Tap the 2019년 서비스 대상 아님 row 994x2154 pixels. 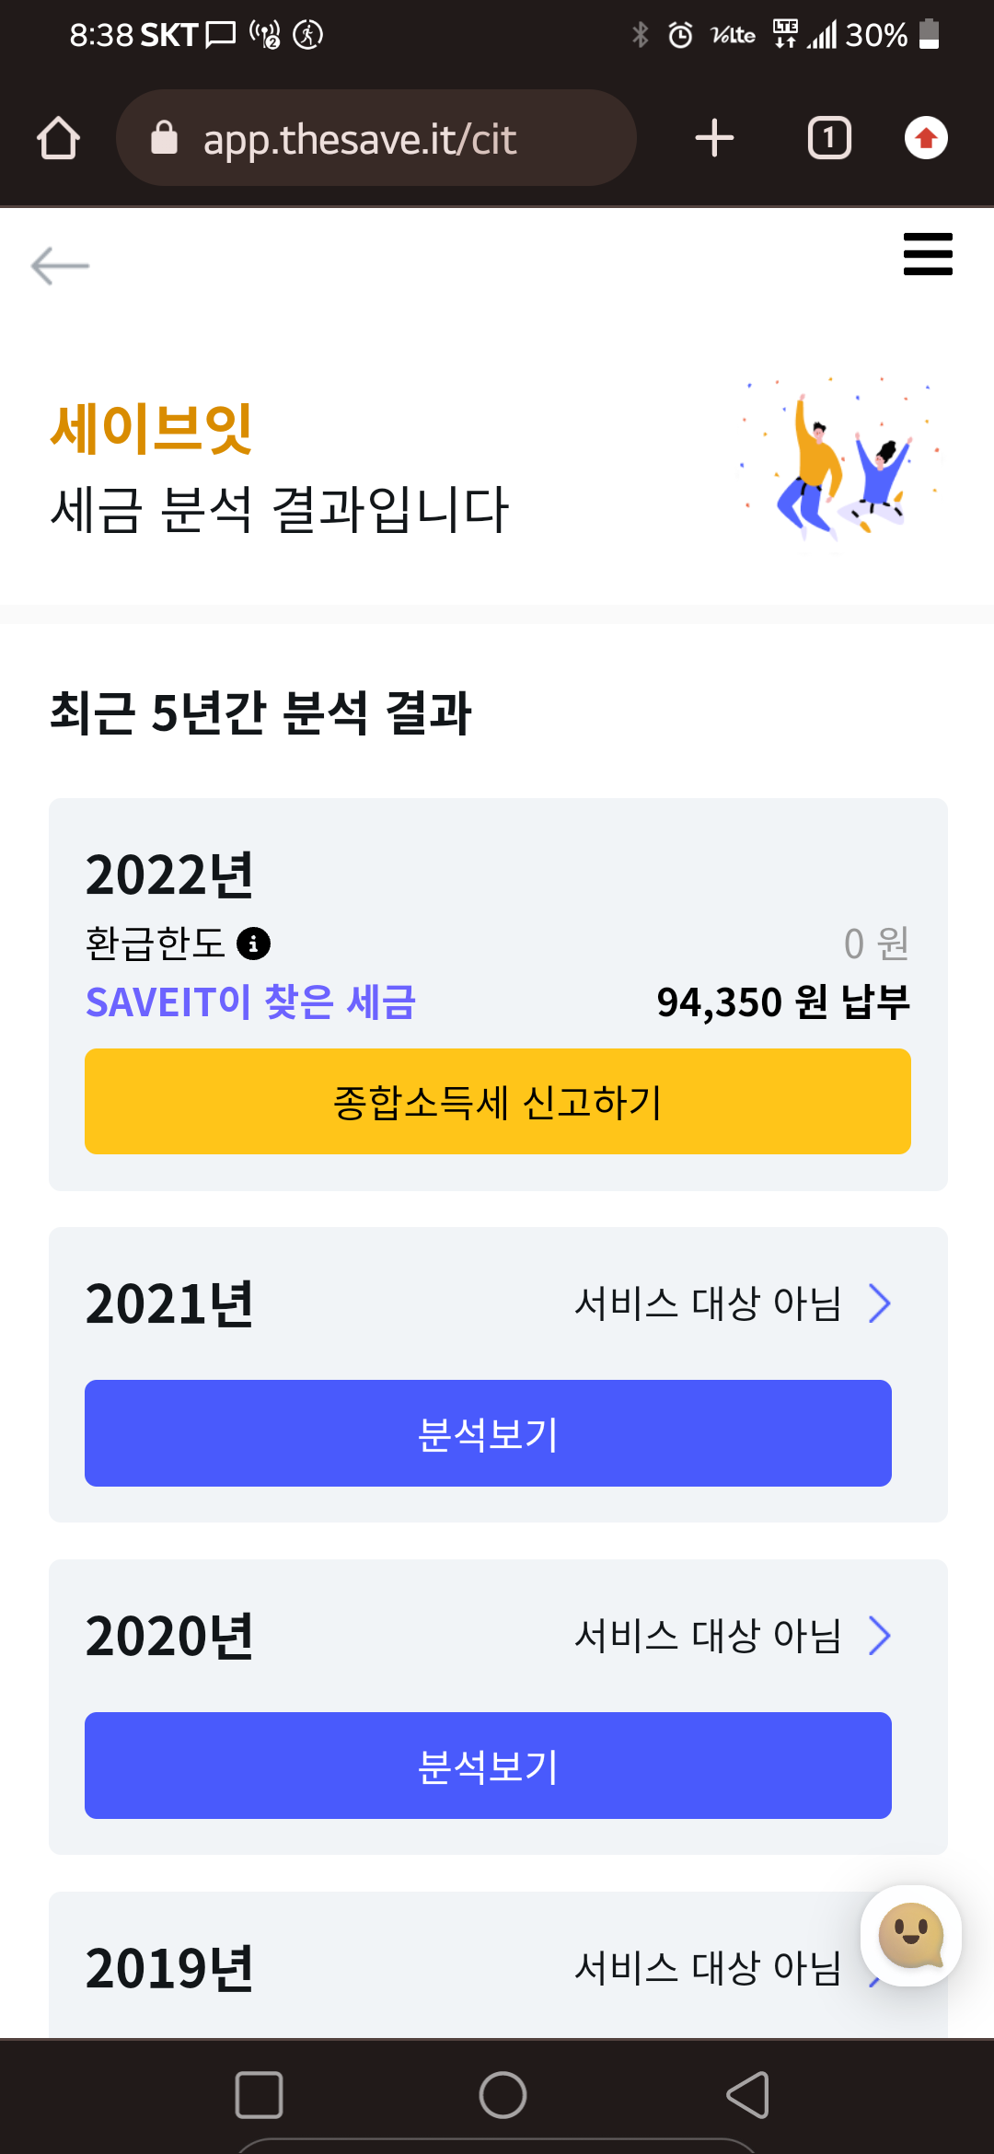point(707,1968)
